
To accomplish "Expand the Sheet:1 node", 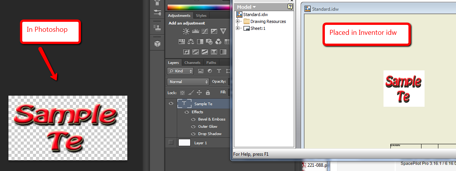I will (238, 28).
